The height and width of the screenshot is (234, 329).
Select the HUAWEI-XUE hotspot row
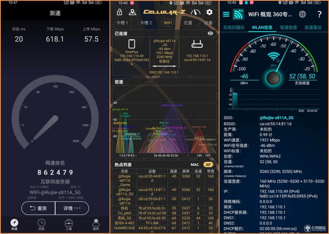coord(165,229)
